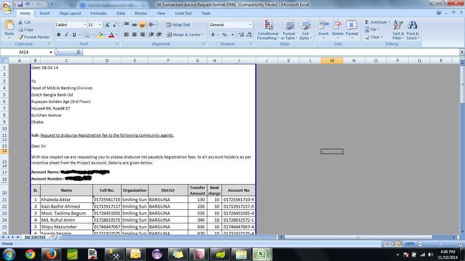Apply Accounting dollar number format
This screenshot has height=261, width=465.
(213, 35)
